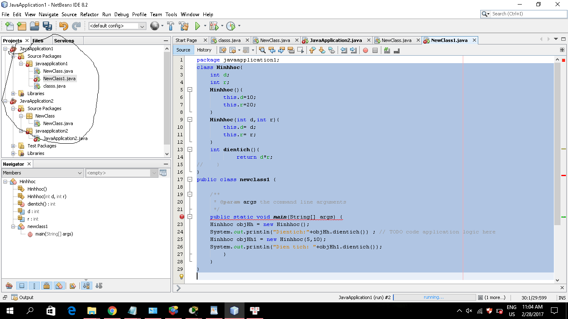Click the Run Project green play icon

click(x=198, y=26)
